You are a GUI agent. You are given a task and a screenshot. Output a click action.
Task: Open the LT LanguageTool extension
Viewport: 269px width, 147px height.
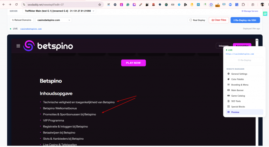click(109, 5)
